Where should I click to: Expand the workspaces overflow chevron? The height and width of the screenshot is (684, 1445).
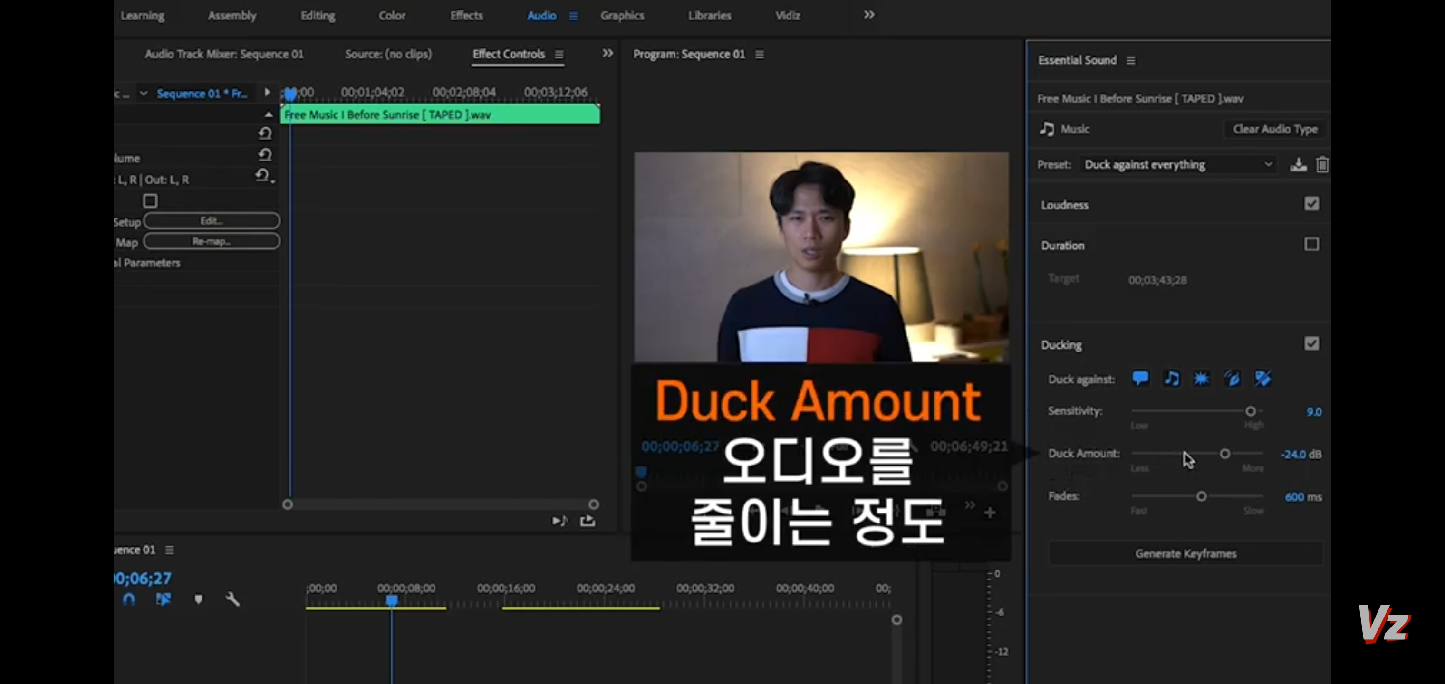click(869, 15)
